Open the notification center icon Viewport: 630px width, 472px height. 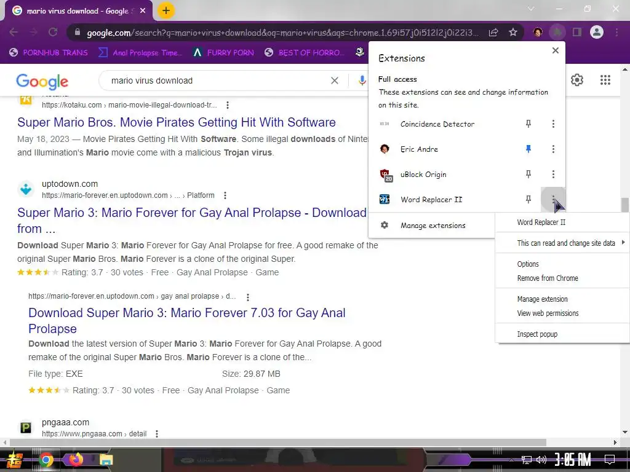610,460
